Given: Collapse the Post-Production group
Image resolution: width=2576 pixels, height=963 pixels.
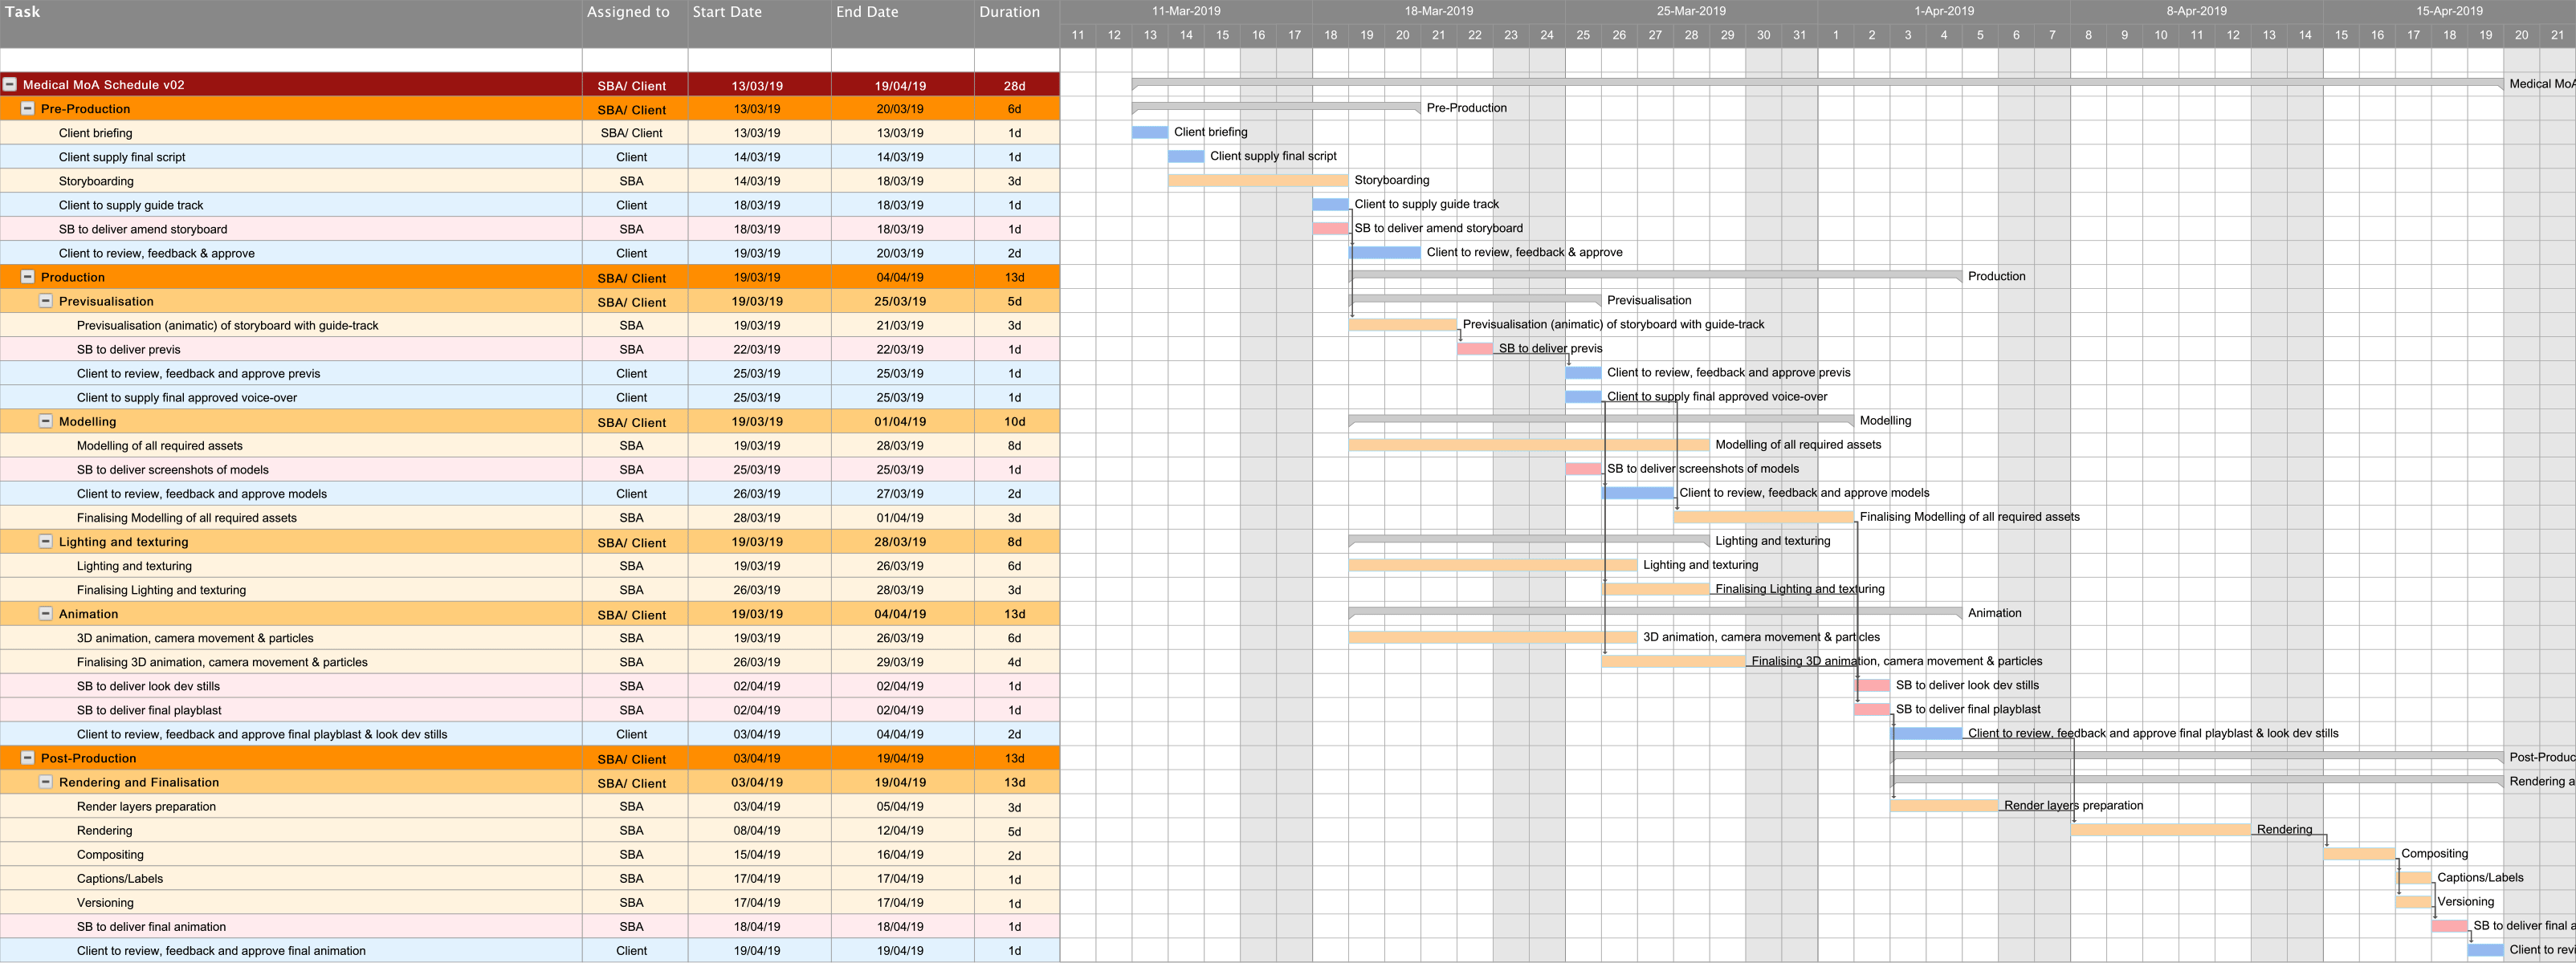Looking at the screenshot, I should coord(28,758).
